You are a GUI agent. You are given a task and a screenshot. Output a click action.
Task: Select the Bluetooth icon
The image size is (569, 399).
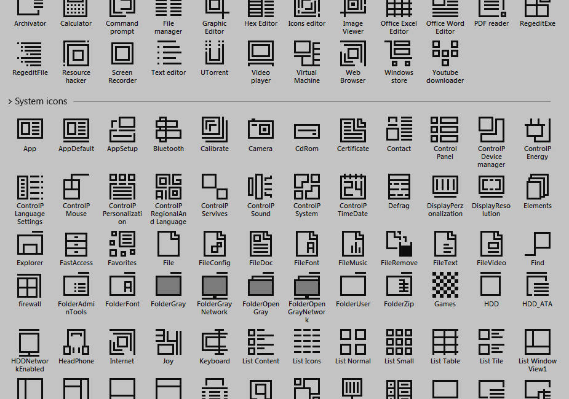coord(169,130)
